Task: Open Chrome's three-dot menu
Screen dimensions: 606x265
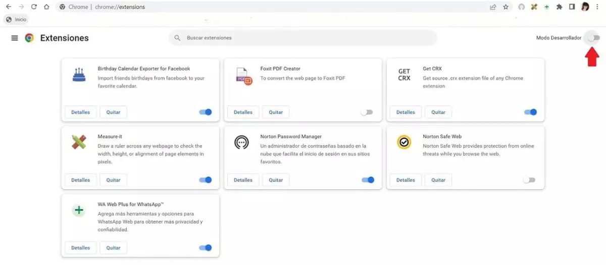Action: pyautogui.click(x=597, y=7)
